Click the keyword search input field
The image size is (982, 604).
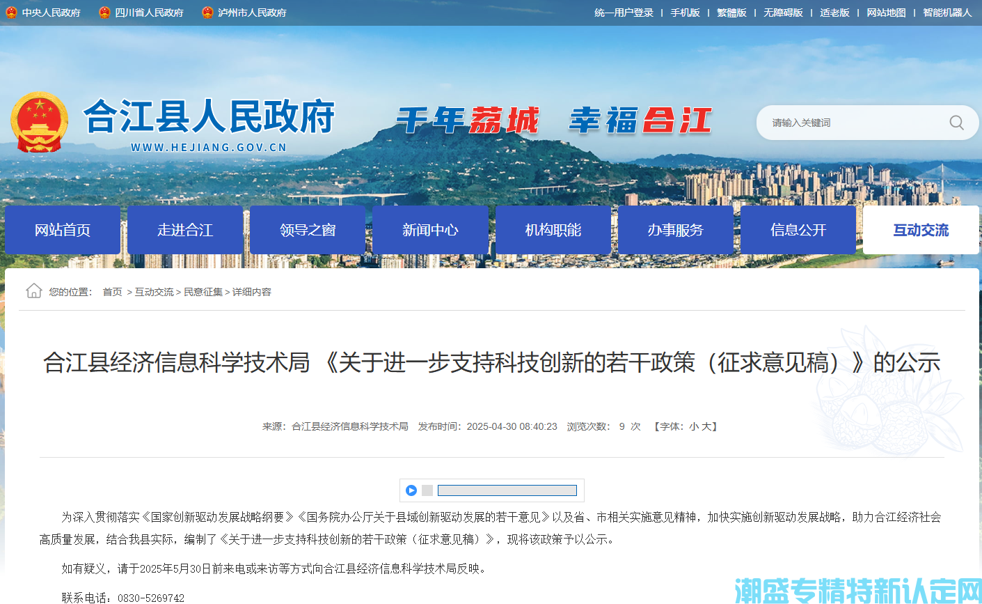[853, 123]
